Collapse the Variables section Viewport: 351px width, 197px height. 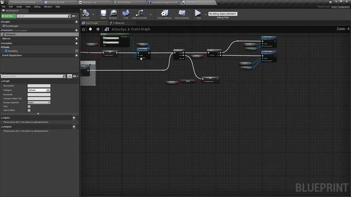coord(1,43)
